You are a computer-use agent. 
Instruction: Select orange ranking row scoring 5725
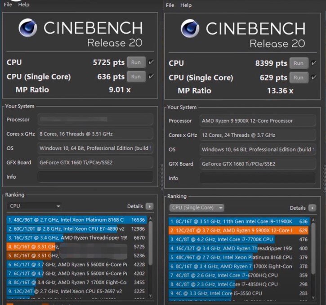[x=77, y=247]
